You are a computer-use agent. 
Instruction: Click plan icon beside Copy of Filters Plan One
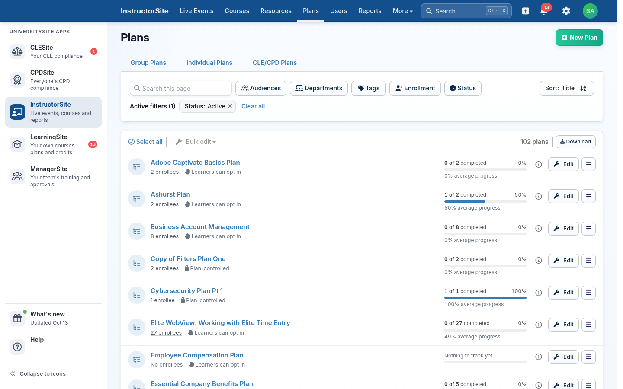click(137, 263)
